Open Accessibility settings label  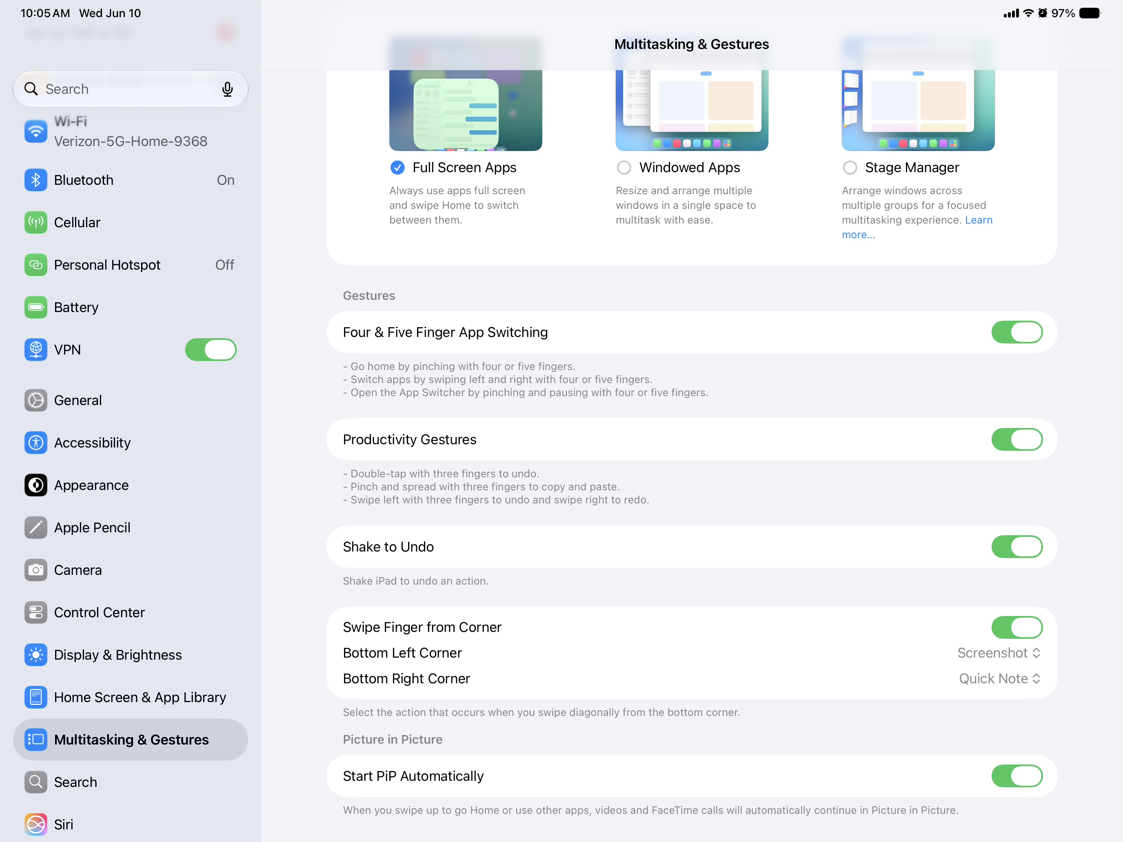pos(92,443)
